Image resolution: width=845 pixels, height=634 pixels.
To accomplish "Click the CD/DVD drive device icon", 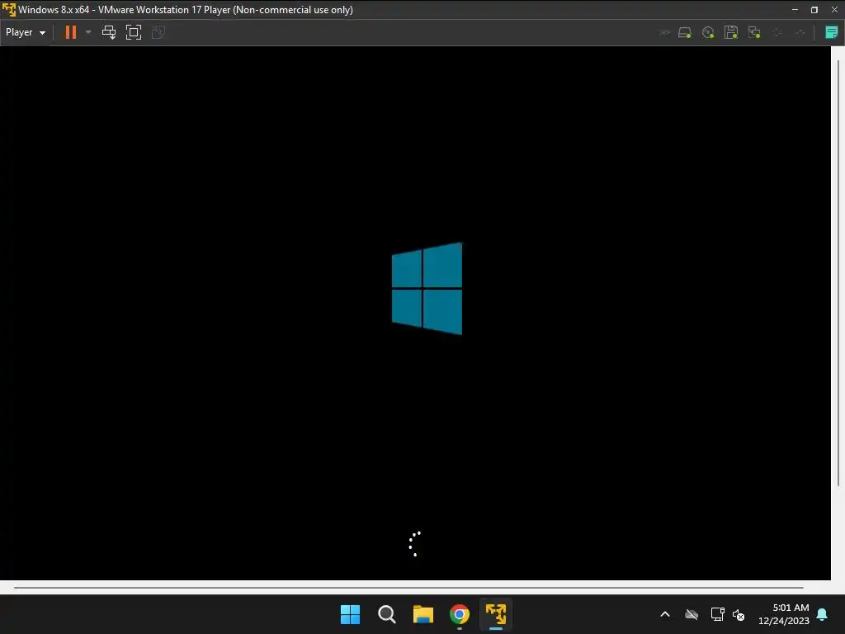I will (708, 32).
